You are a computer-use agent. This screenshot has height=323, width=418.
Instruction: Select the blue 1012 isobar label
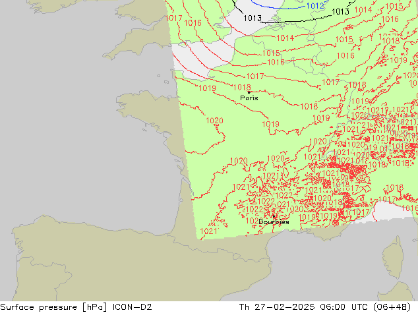point(315,5)
